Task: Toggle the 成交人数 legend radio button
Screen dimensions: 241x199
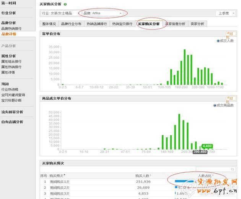Action: (218, 41)
